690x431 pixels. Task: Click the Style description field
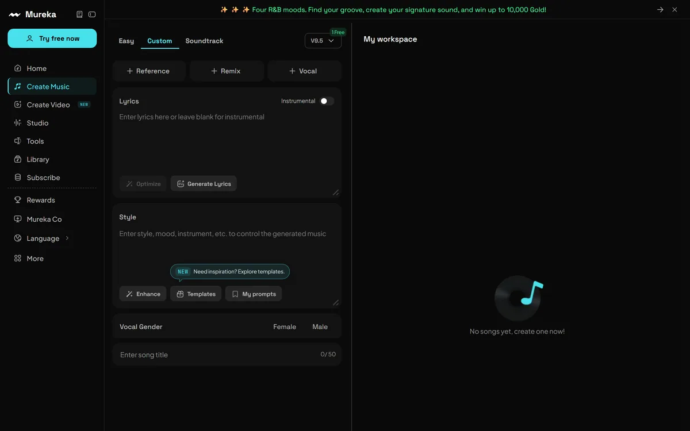(227, 244)
